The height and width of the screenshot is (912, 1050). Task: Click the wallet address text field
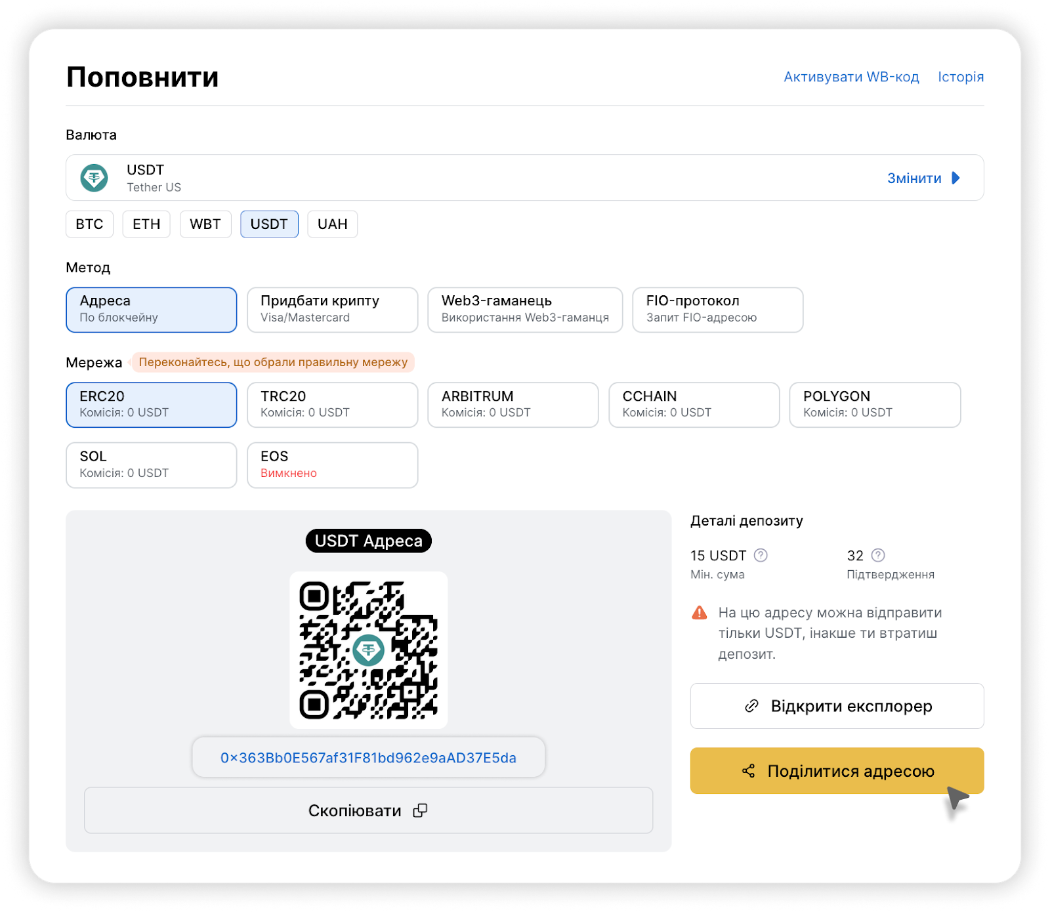coord(368,758)
